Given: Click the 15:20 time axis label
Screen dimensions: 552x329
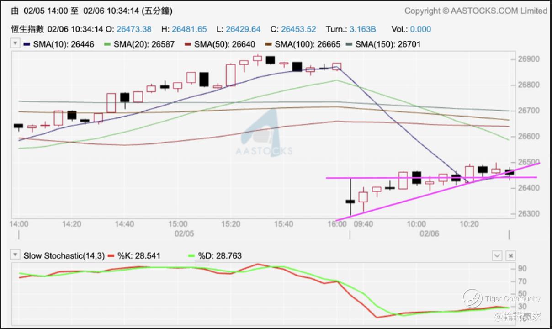Looking at the screenshot, I should (x=231, y=224).
